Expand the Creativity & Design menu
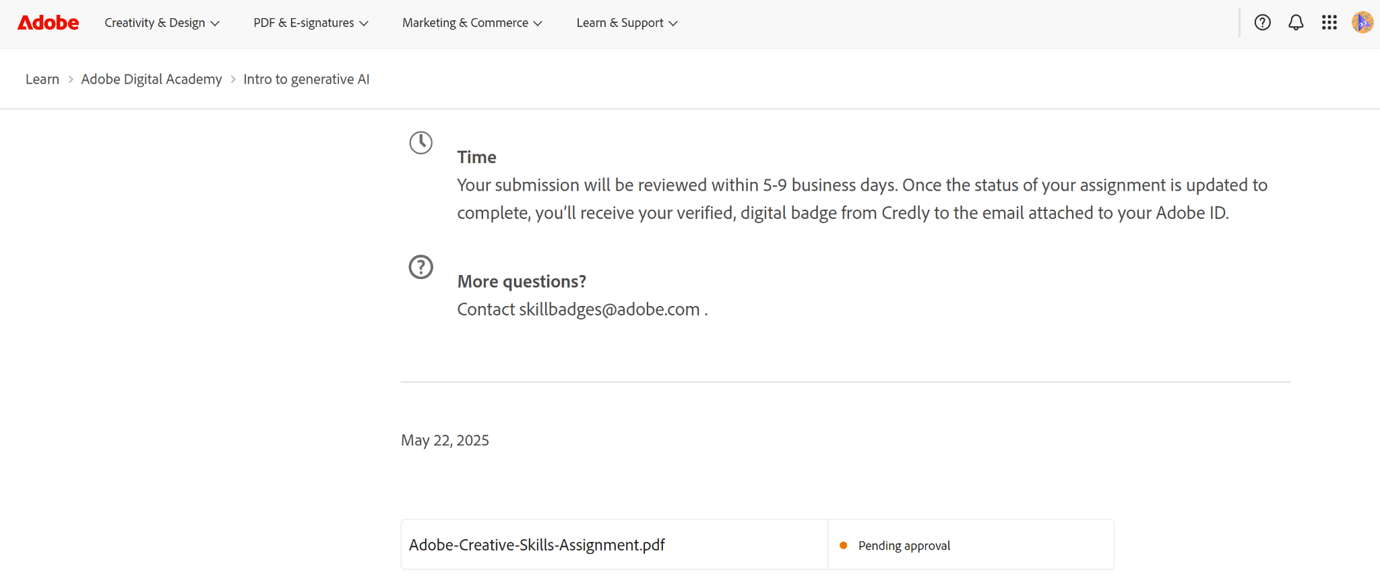 [x=162, y=23]
